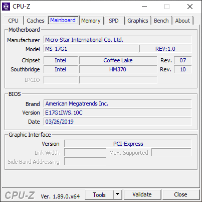
Task: Expand the Tools dropdown arrow
Action: point(118,194)
